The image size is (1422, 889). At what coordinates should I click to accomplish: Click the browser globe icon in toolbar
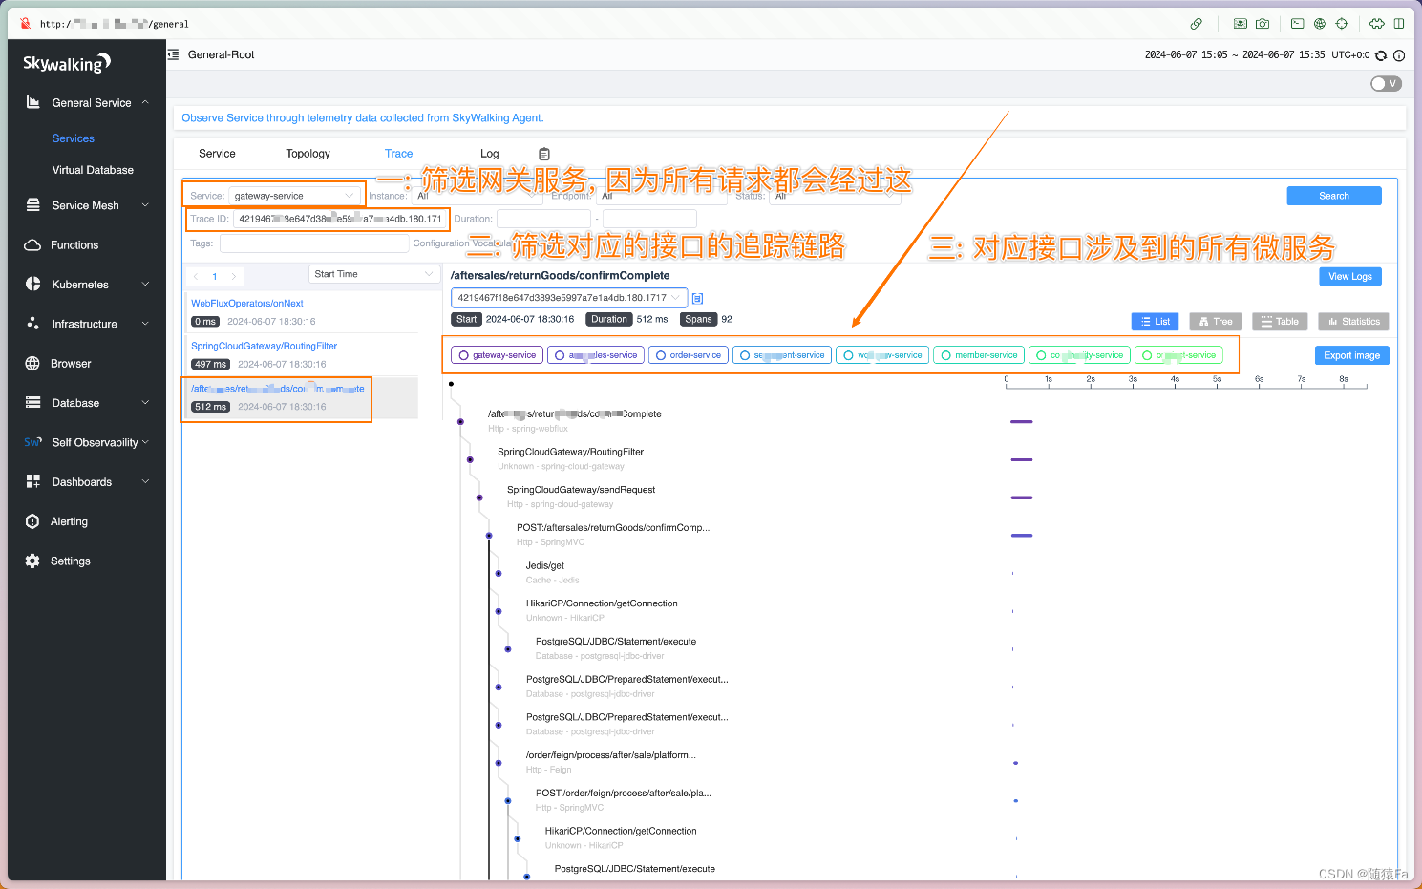(x=1320, y=24)
